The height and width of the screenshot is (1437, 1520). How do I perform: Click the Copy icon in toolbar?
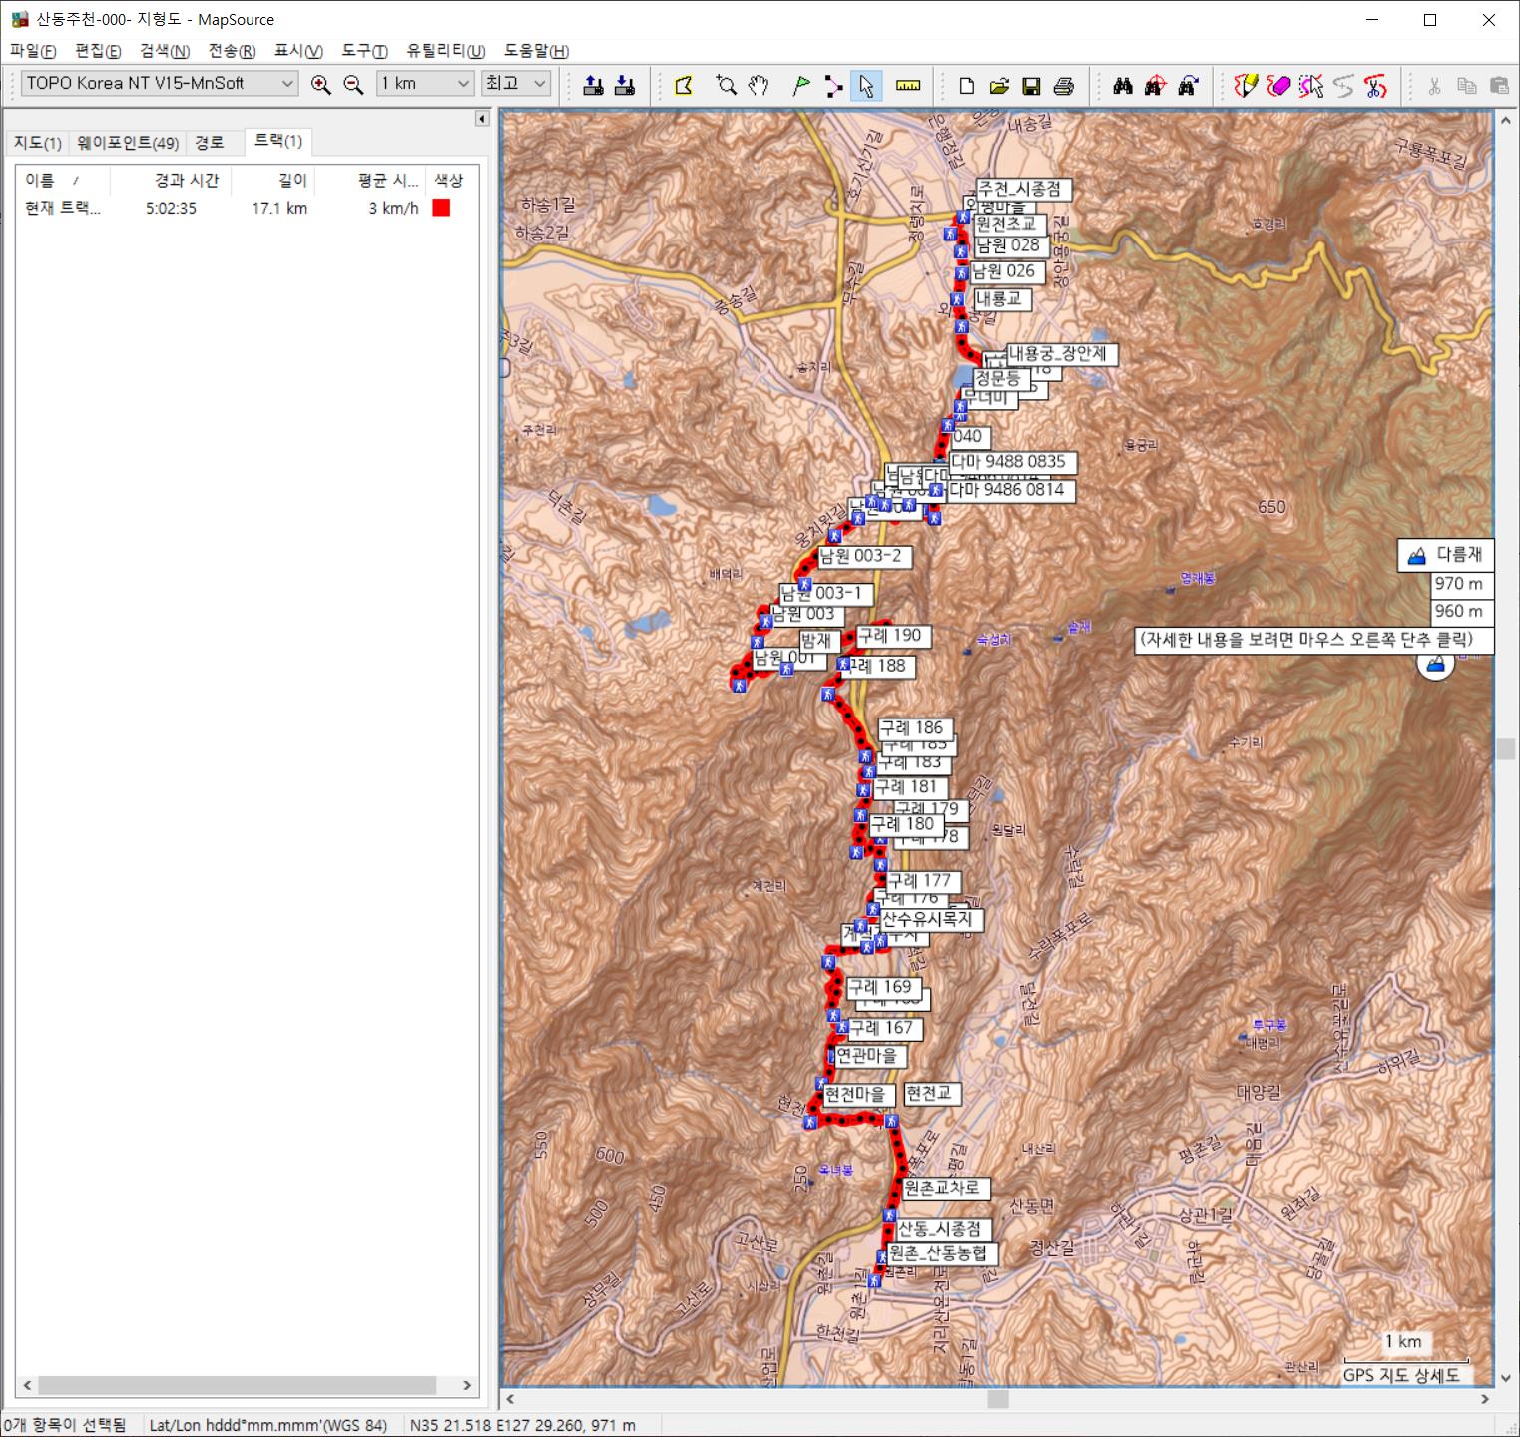(x=1466, y=85)
